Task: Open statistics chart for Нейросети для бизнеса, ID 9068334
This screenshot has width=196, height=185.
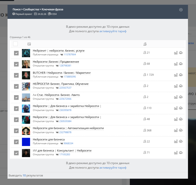Action: pos(176,141)
